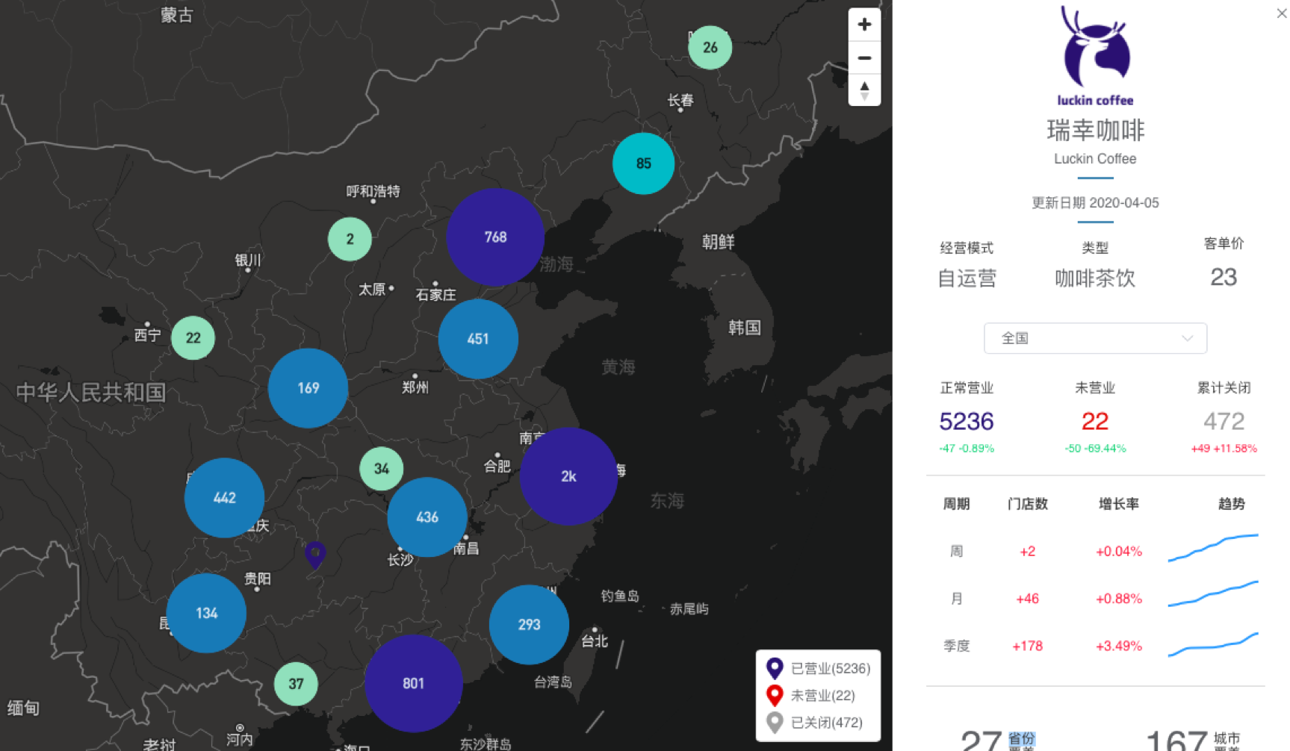Select the 169 cluster near Xi'an
The width and height of the screenshot is (1290, 751).
tap(308, 388)
